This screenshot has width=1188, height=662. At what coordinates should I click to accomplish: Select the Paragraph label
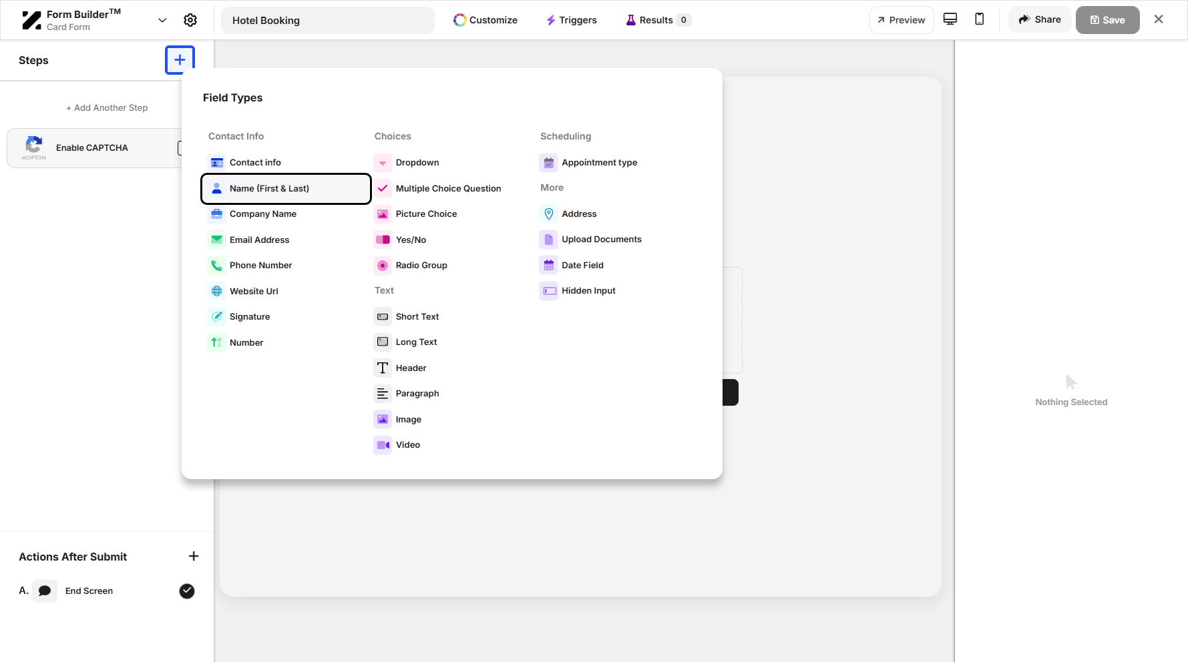[x=417, y=393]
